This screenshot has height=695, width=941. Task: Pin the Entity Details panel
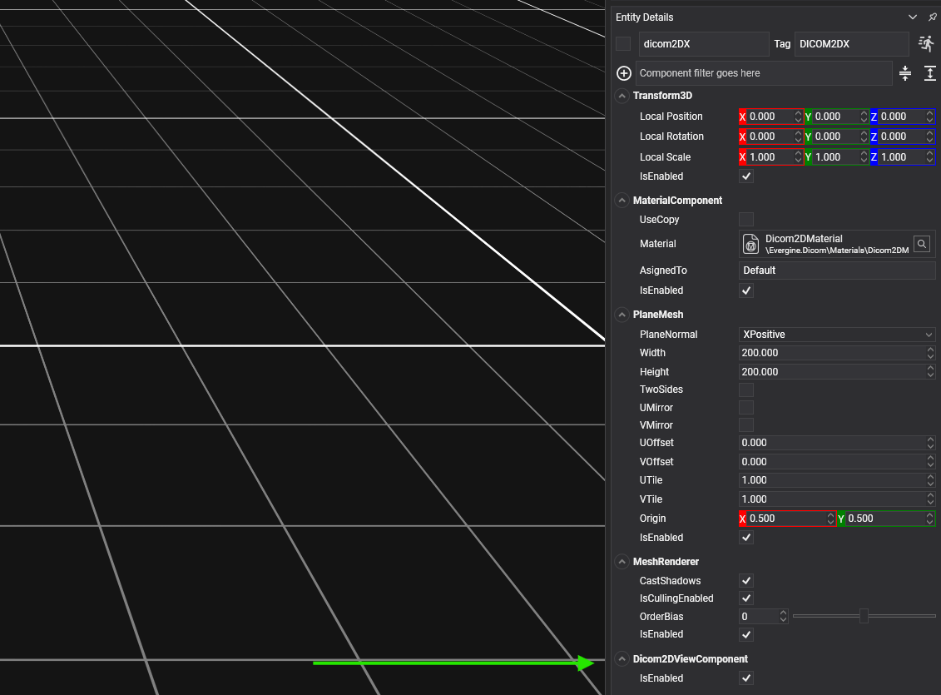[x=932, y=17]
